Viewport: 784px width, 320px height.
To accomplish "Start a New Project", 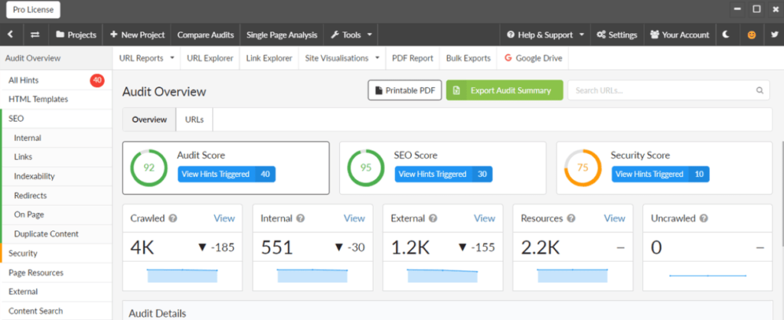I will (137, 34).
